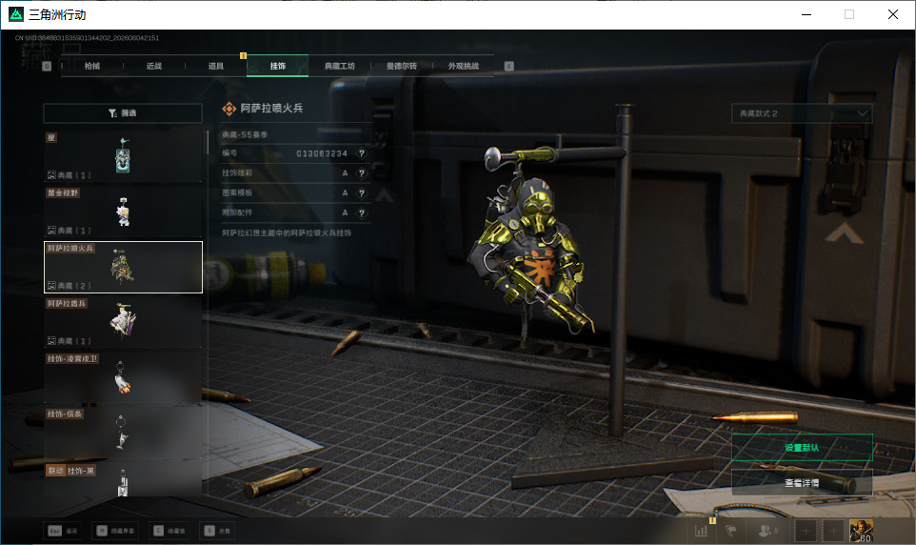
Task: Click the 设置默认 button
Action: 802,448
